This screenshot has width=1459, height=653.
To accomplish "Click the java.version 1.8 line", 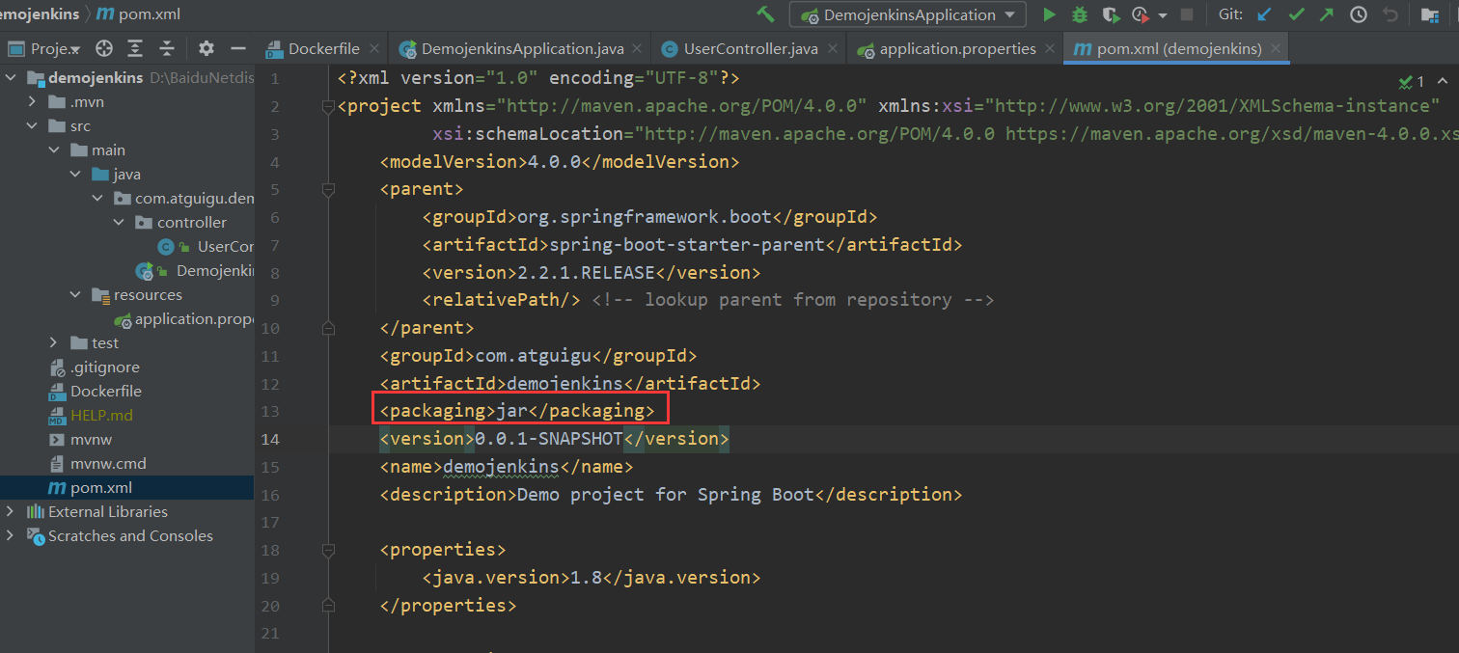I will 591,578.
